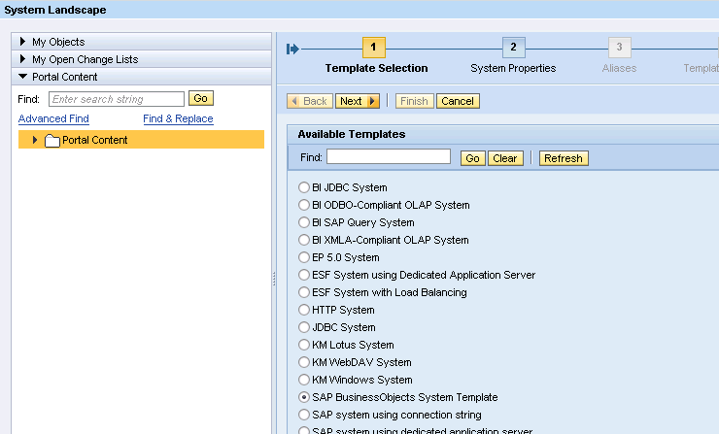Click step 3 Aliases marker
Viewport: 719px width, 434px height.
click(619, 48)
